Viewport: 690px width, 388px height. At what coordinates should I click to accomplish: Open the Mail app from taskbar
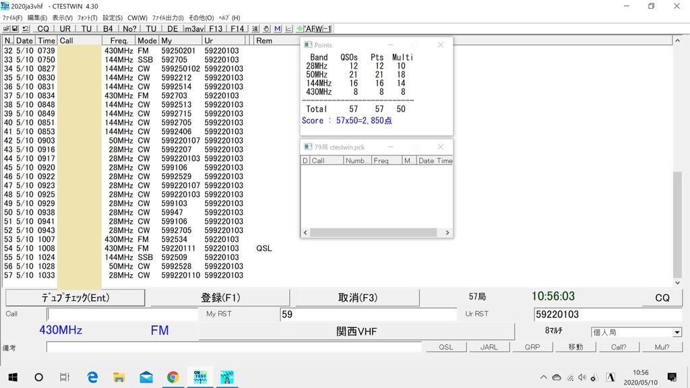[146, 377]
